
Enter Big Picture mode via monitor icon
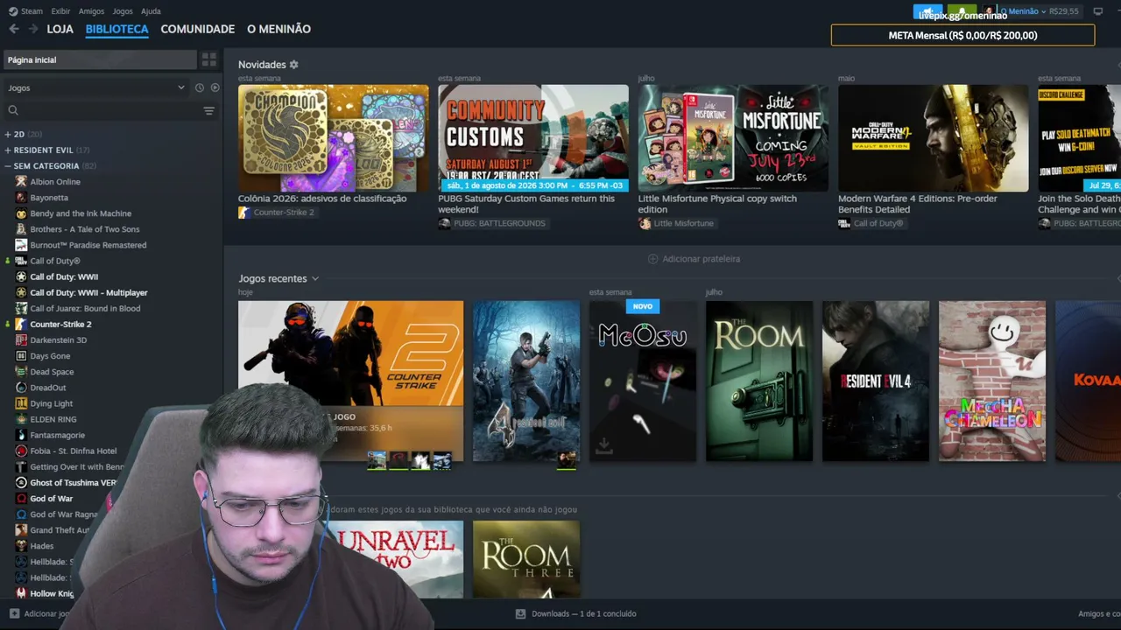(1098, 11)
